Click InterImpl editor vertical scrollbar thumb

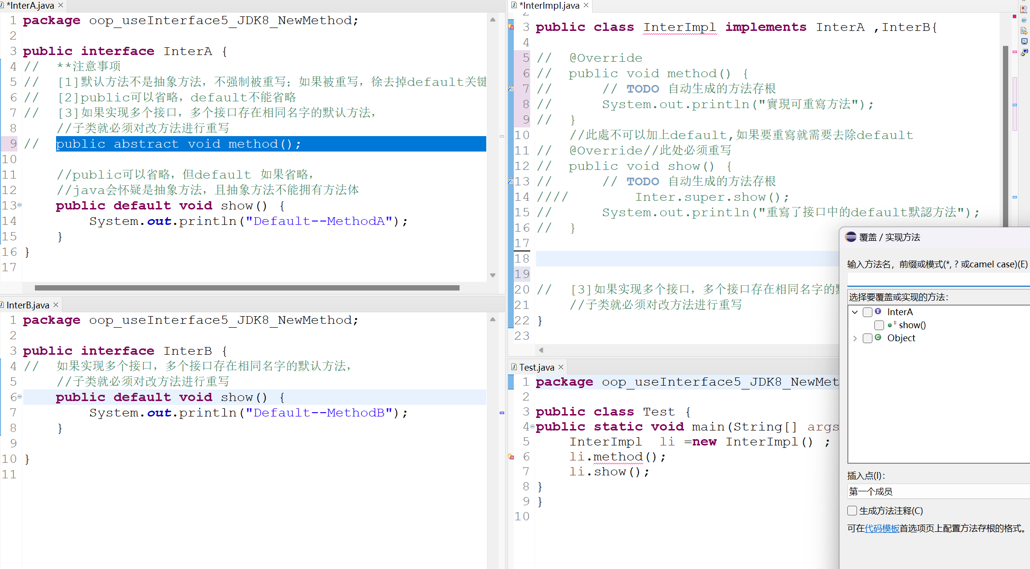click(1005, 137)
